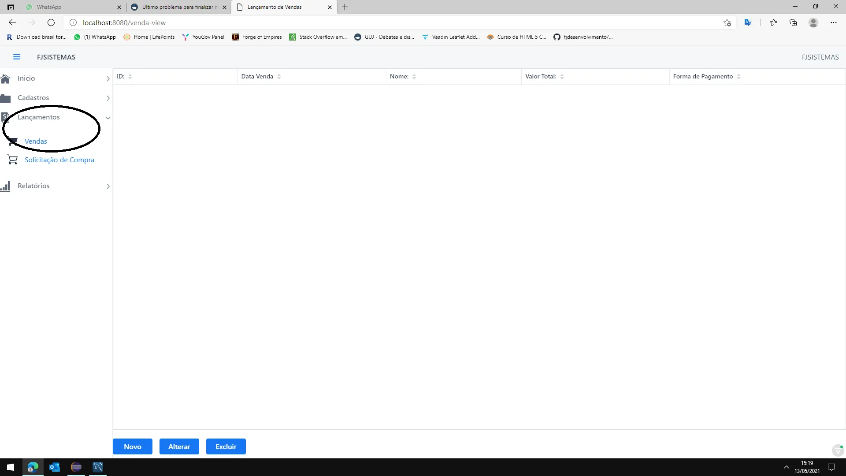Screen dimensions: 846x476
Task: Click the sort icon for Forma de Pagamento
Action: click(738, 77)
